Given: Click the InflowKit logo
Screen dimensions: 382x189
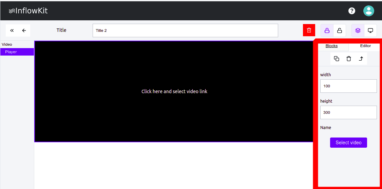Looking at the screenshot, I should [28, 11].
